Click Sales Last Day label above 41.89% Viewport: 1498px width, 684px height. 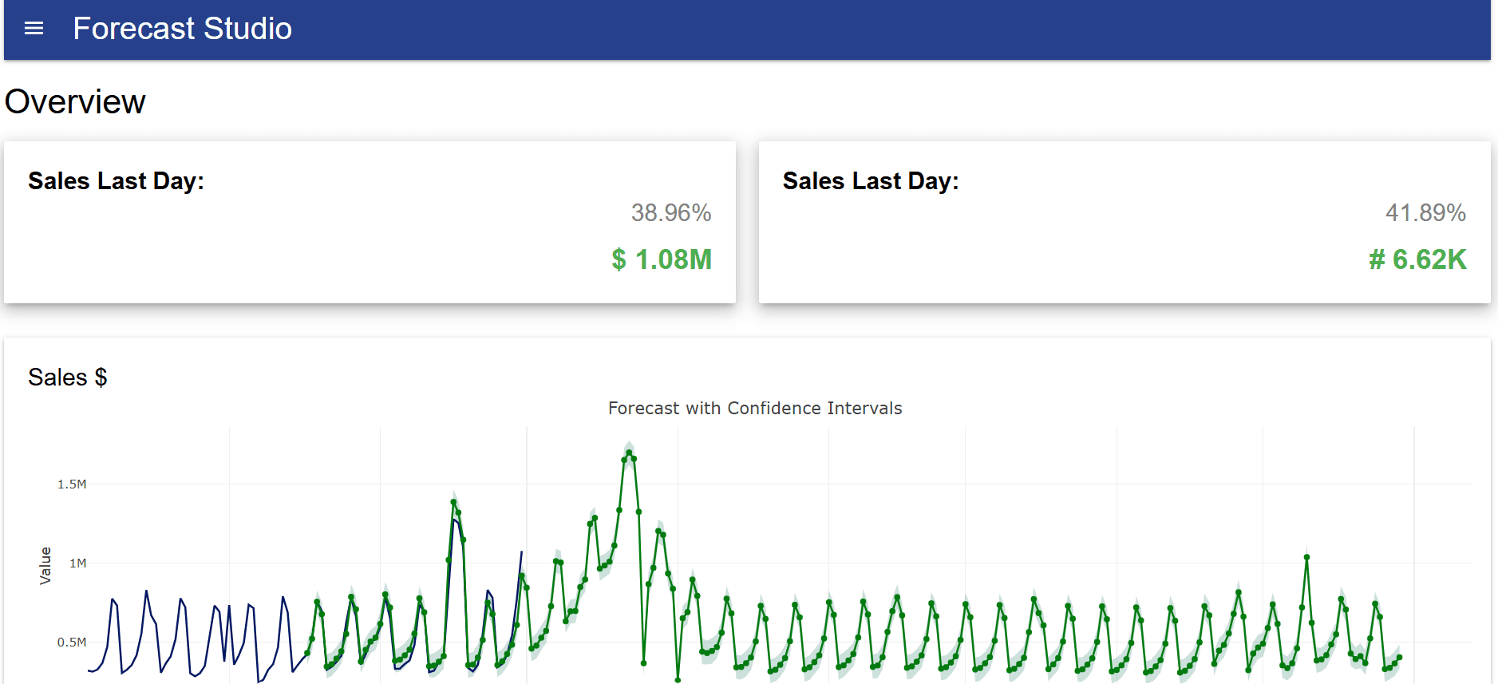(870, 181)
